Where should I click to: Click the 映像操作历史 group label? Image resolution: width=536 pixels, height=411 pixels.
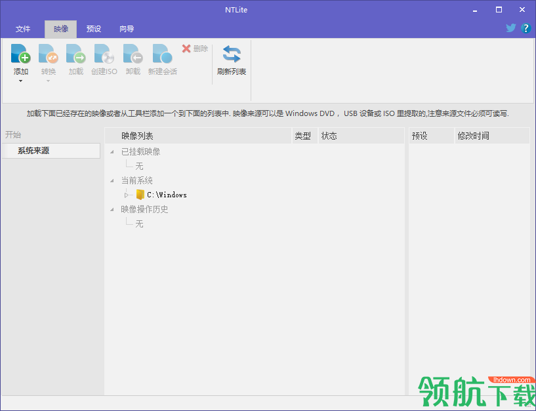144,209
